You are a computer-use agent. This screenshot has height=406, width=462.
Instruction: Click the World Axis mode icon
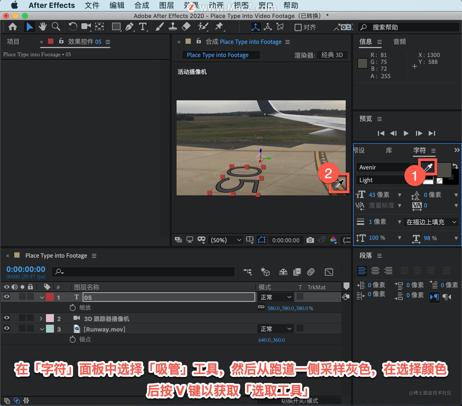pos(268,27)
